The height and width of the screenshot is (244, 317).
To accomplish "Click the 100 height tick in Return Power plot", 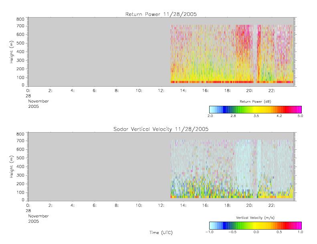I will click(20, 77).
